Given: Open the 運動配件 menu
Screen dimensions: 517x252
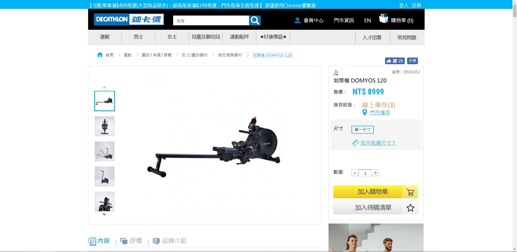Looking at the screenshot, I should (239, 37).
